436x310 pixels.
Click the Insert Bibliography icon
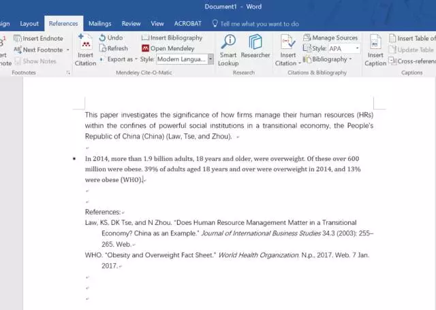coord(145,38)
